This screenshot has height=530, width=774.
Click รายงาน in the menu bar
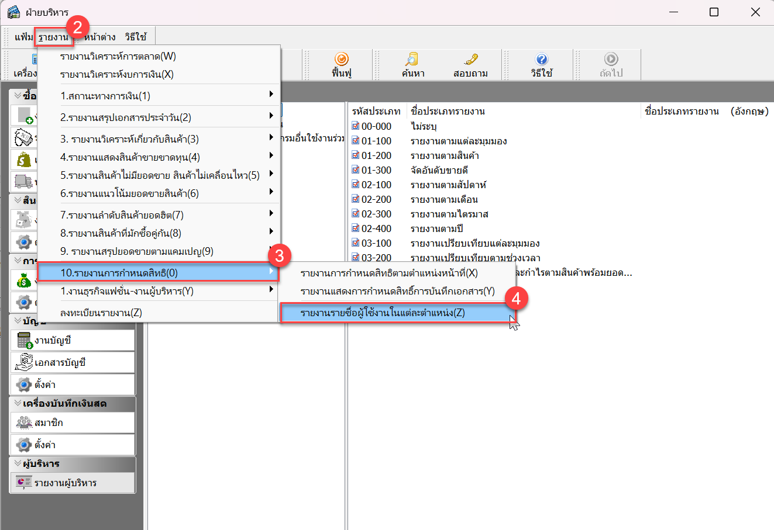pyautogui.click(x=53, y=37)
